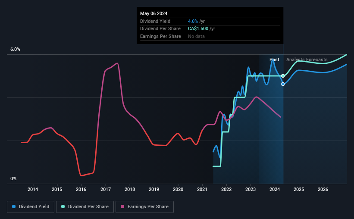Click the blue Dividend Yield legend dot
This screenshot has height=219, width=354.
pos(14,206)
